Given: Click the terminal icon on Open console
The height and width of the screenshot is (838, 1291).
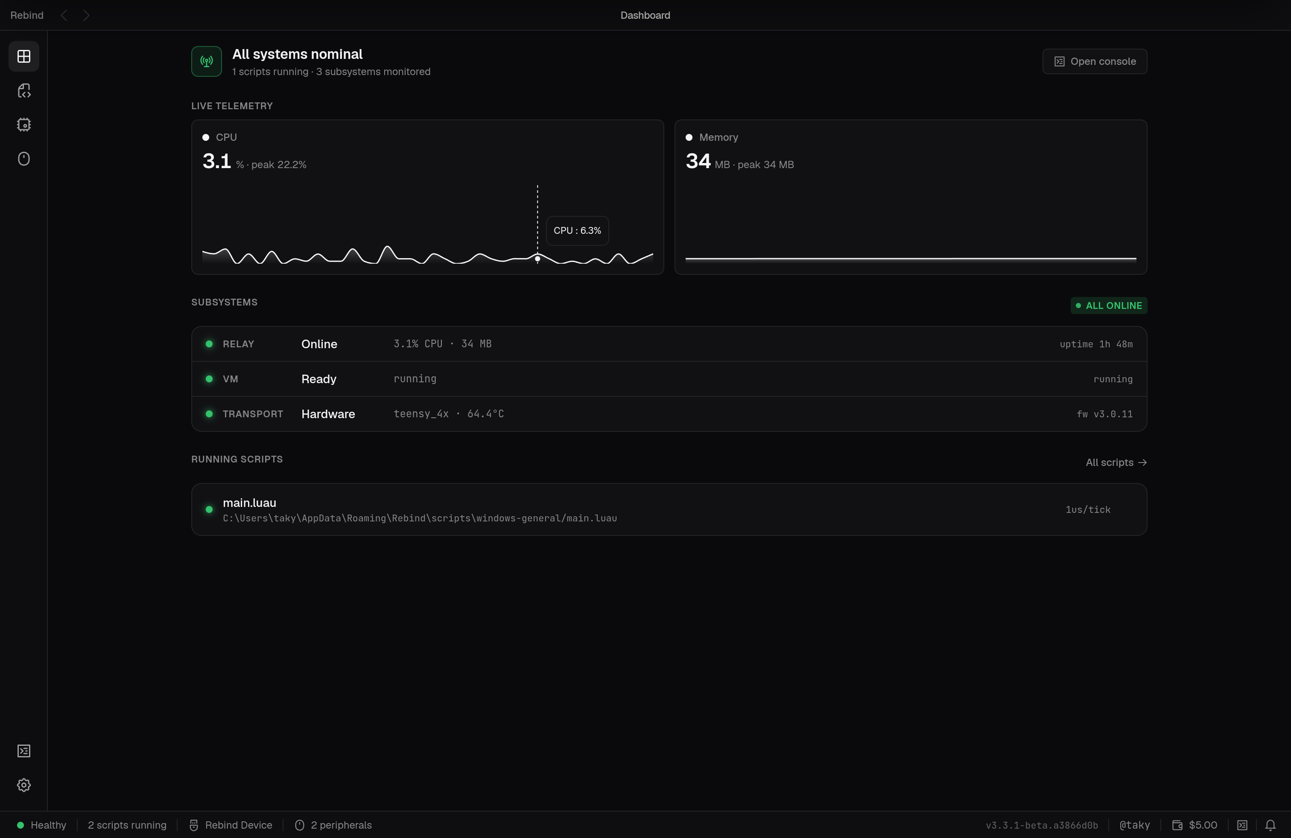Looking at the screenshot, I should point(1059,61).
